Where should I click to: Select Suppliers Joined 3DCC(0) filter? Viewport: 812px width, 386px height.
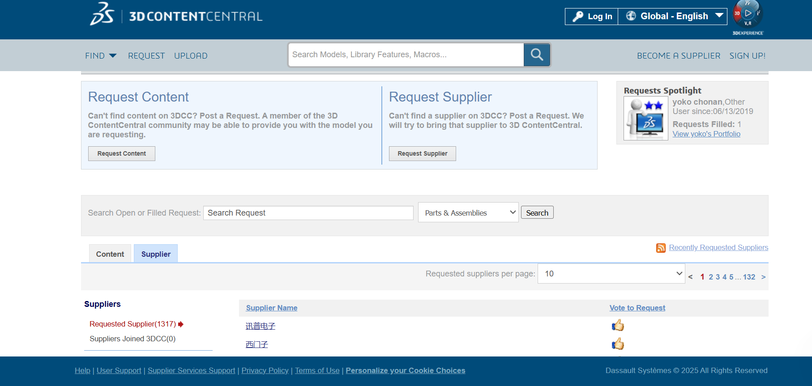point(132,339)
